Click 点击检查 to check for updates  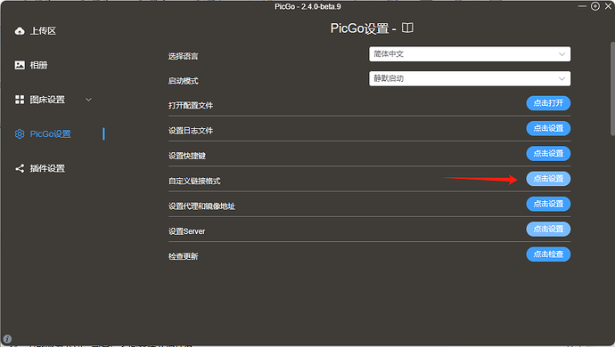548,254
